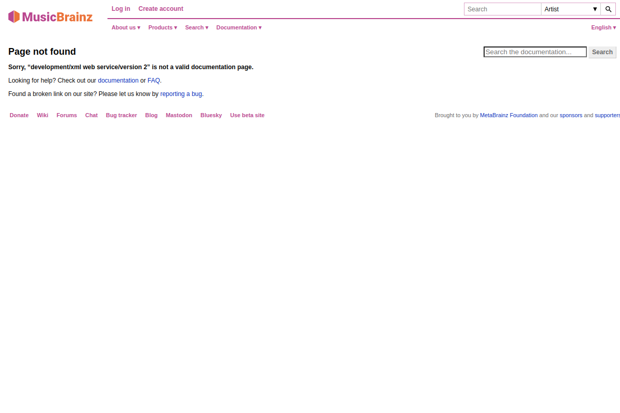The image size is (620, 413).
Task: Open the Bug tracker footer link
Action: (x=121, y=115)
